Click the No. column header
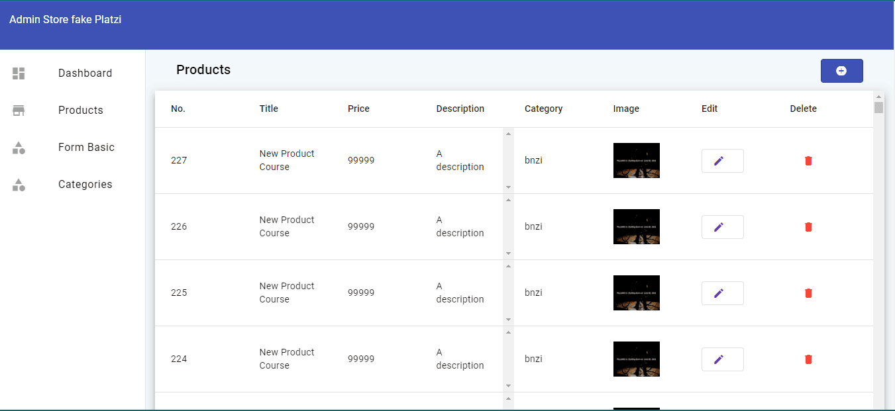Image resolution: width=895 pixels, height=411 pixels. pos(178,109)
